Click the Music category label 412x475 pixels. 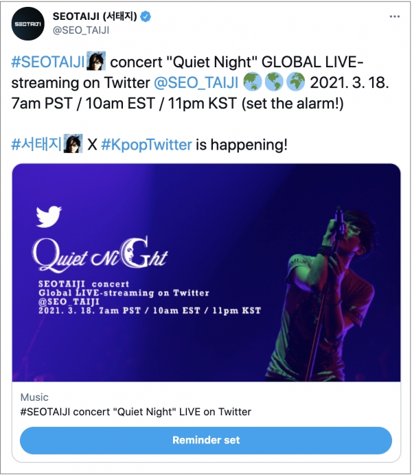[x=34, y=397]
